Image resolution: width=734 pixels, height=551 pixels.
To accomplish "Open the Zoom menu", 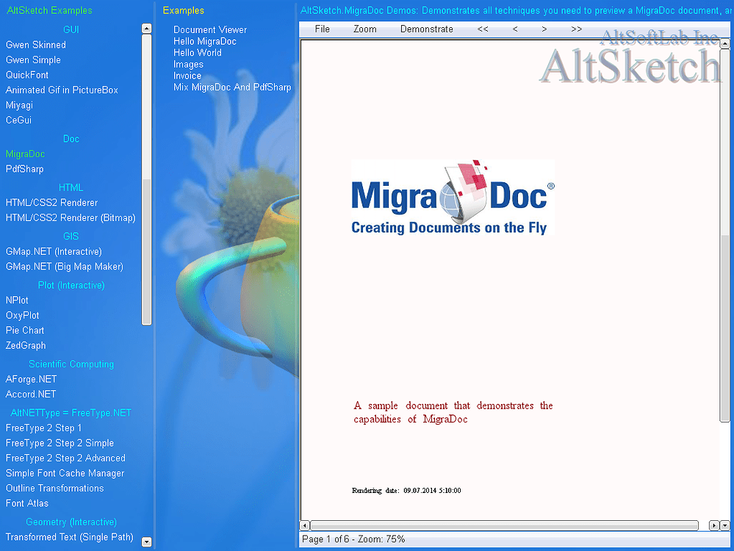I will point(364,29).
